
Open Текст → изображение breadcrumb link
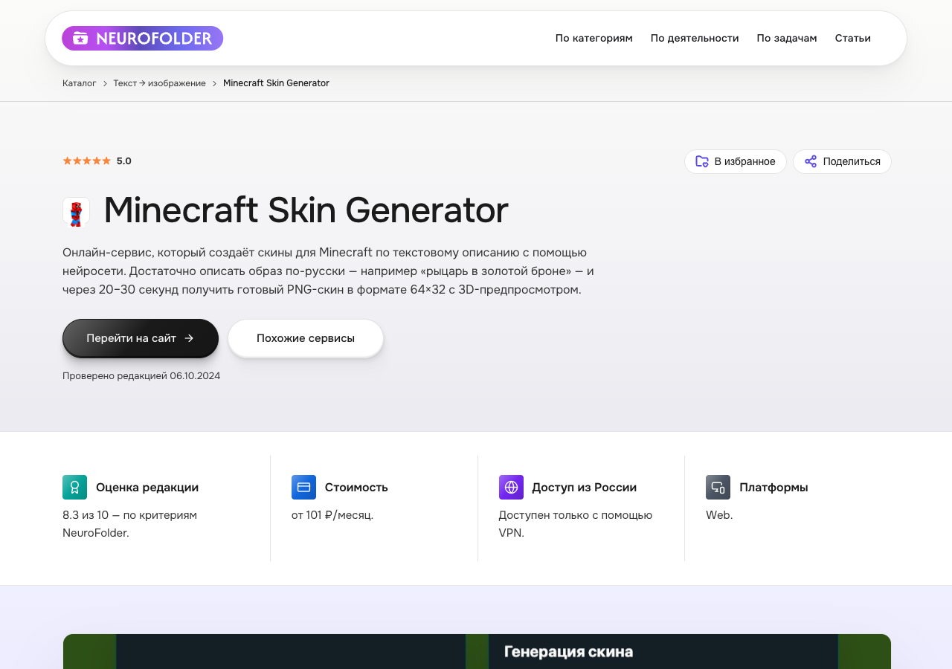tap(159, 83)
